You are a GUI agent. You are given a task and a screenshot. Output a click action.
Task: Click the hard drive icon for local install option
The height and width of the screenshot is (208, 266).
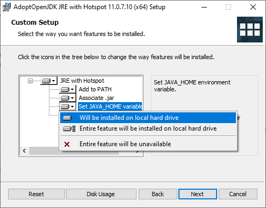pos(67,118)
